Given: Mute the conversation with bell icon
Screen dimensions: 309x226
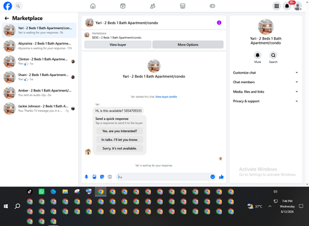Looking at the screenshot, I should click(x=258, y=55).
